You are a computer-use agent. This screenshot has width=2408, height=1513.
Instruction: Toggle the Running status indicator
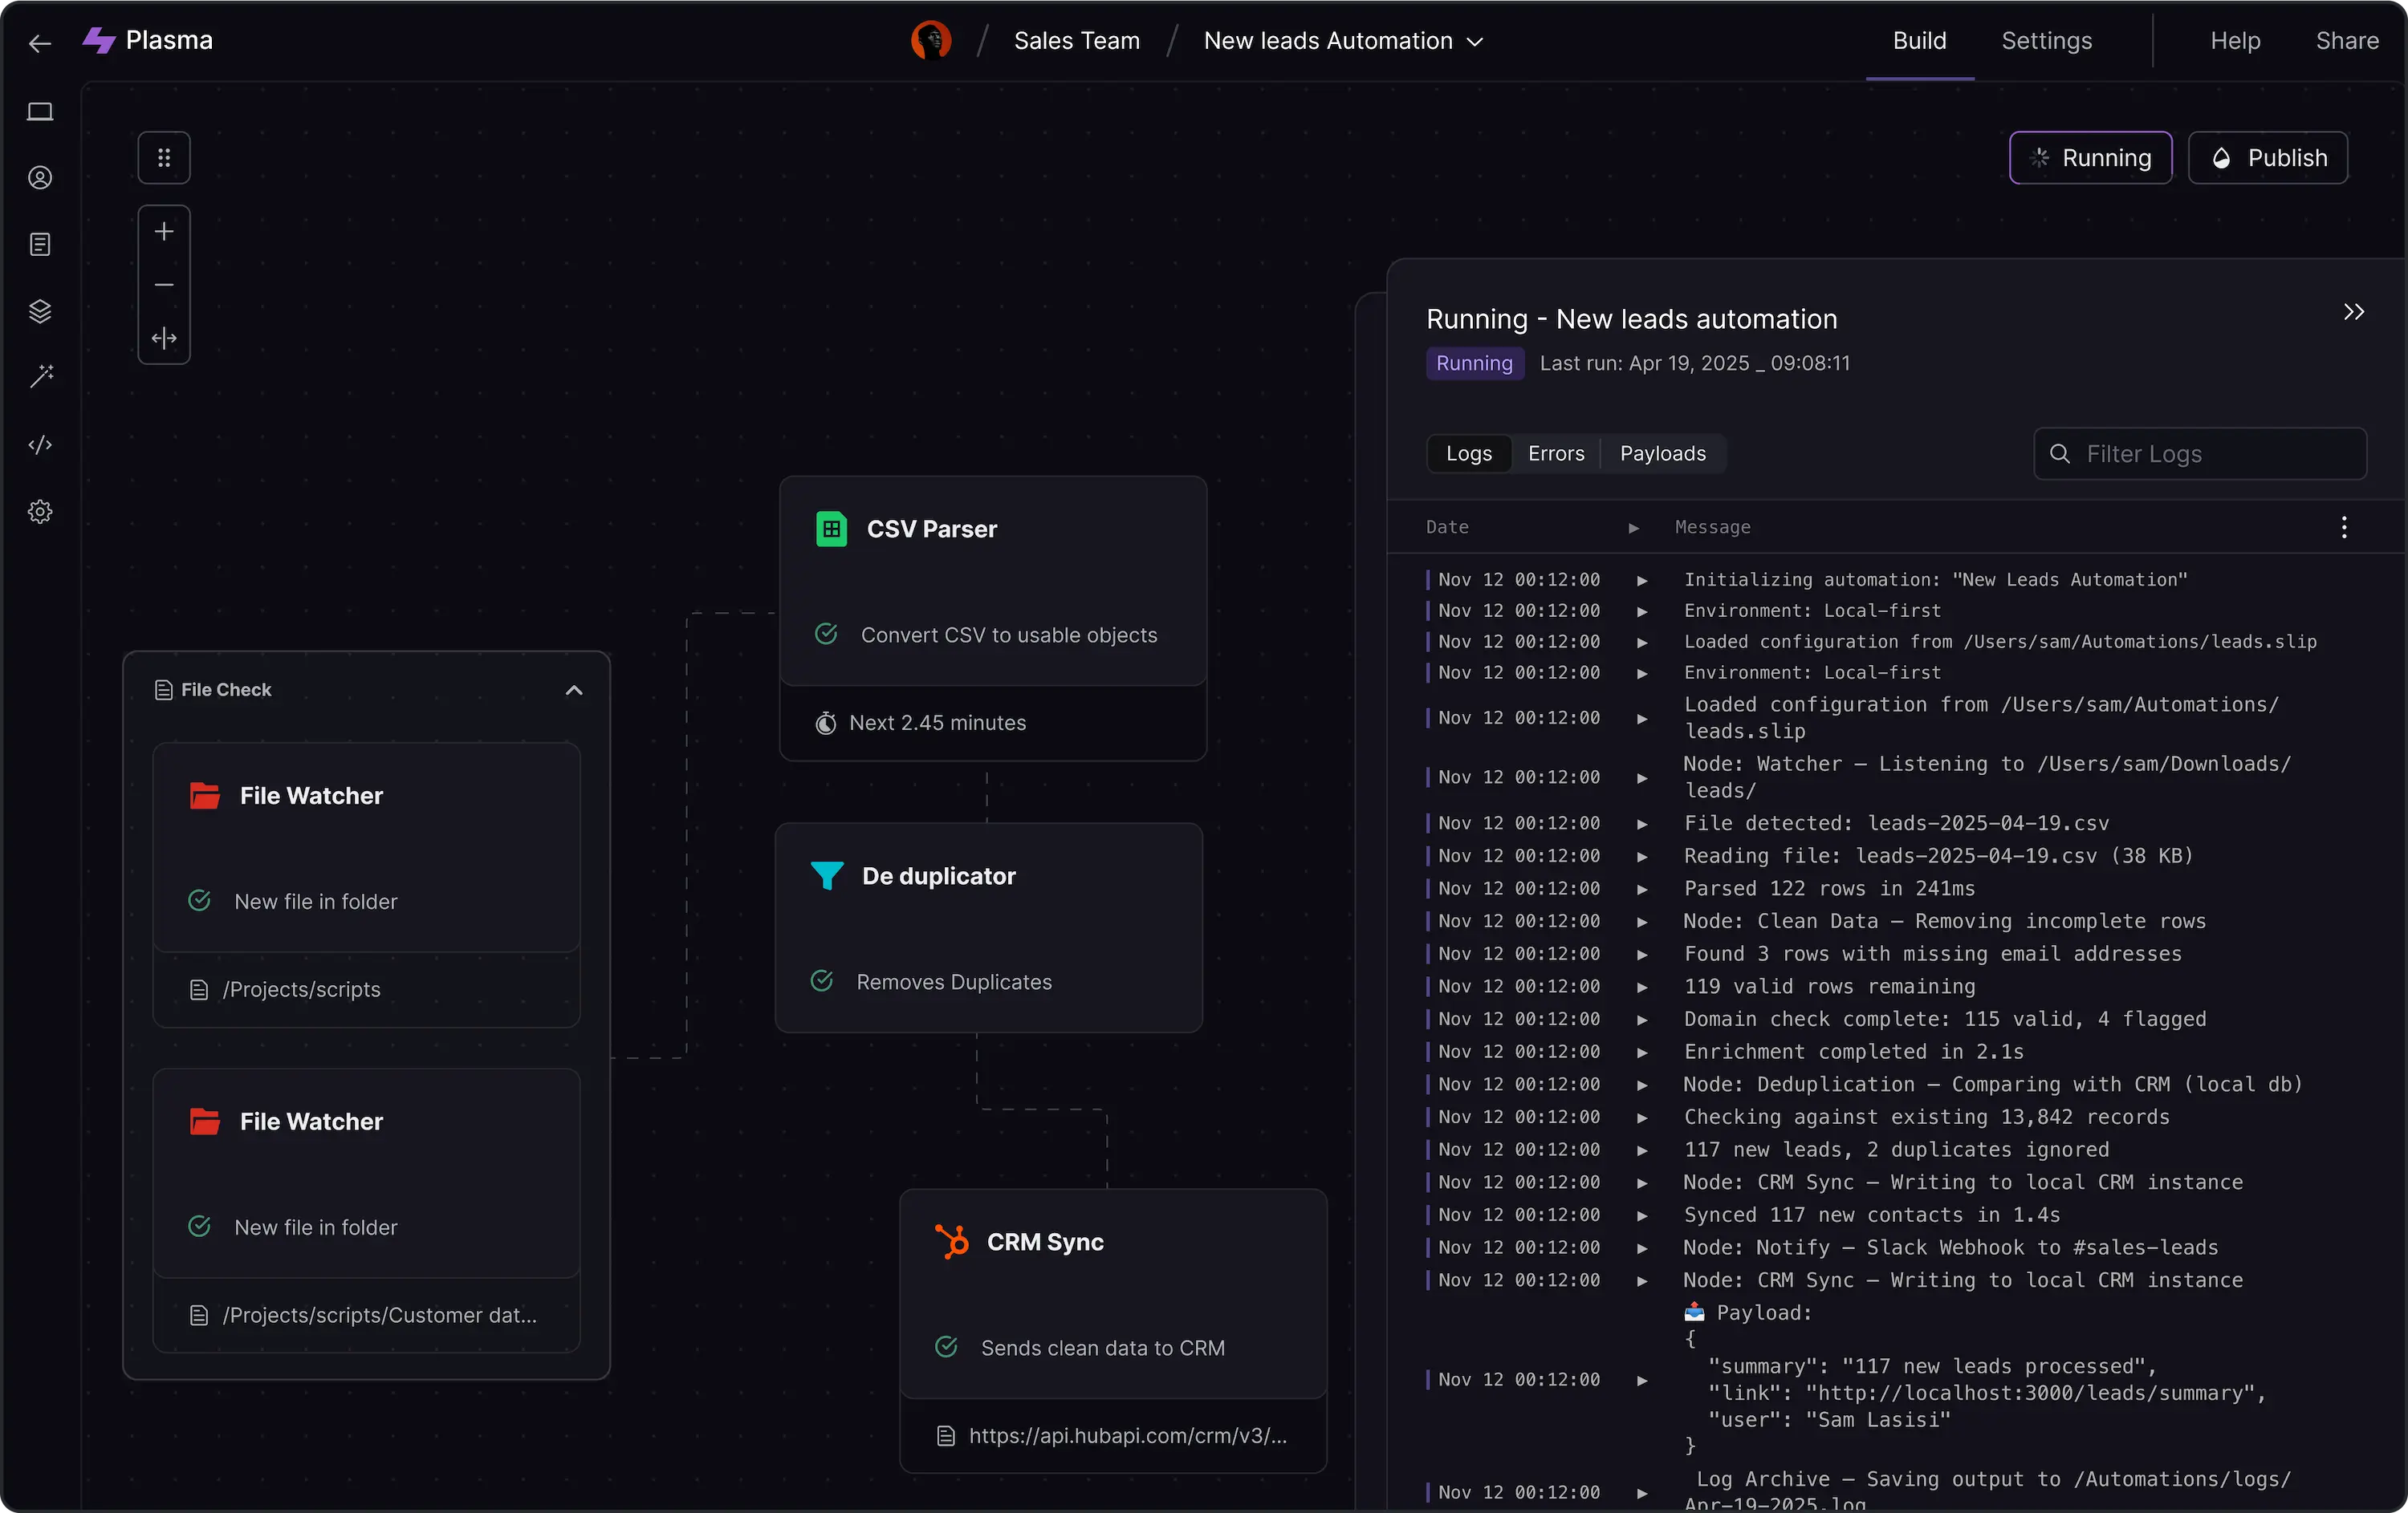pyautogui.click(x=2089, y=157)
